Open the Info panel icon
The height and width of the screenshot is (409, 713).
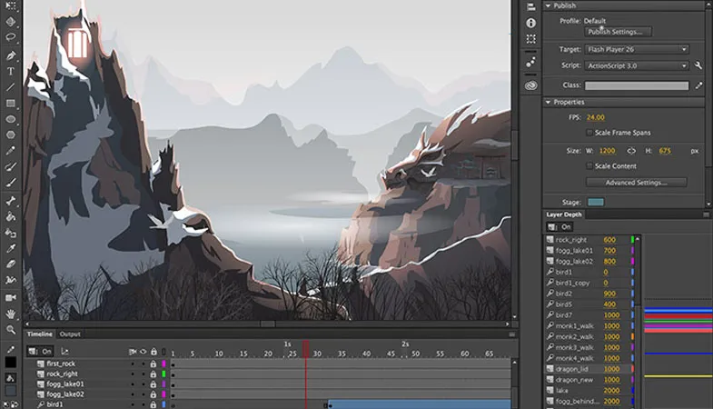click(x=530, y=23)
